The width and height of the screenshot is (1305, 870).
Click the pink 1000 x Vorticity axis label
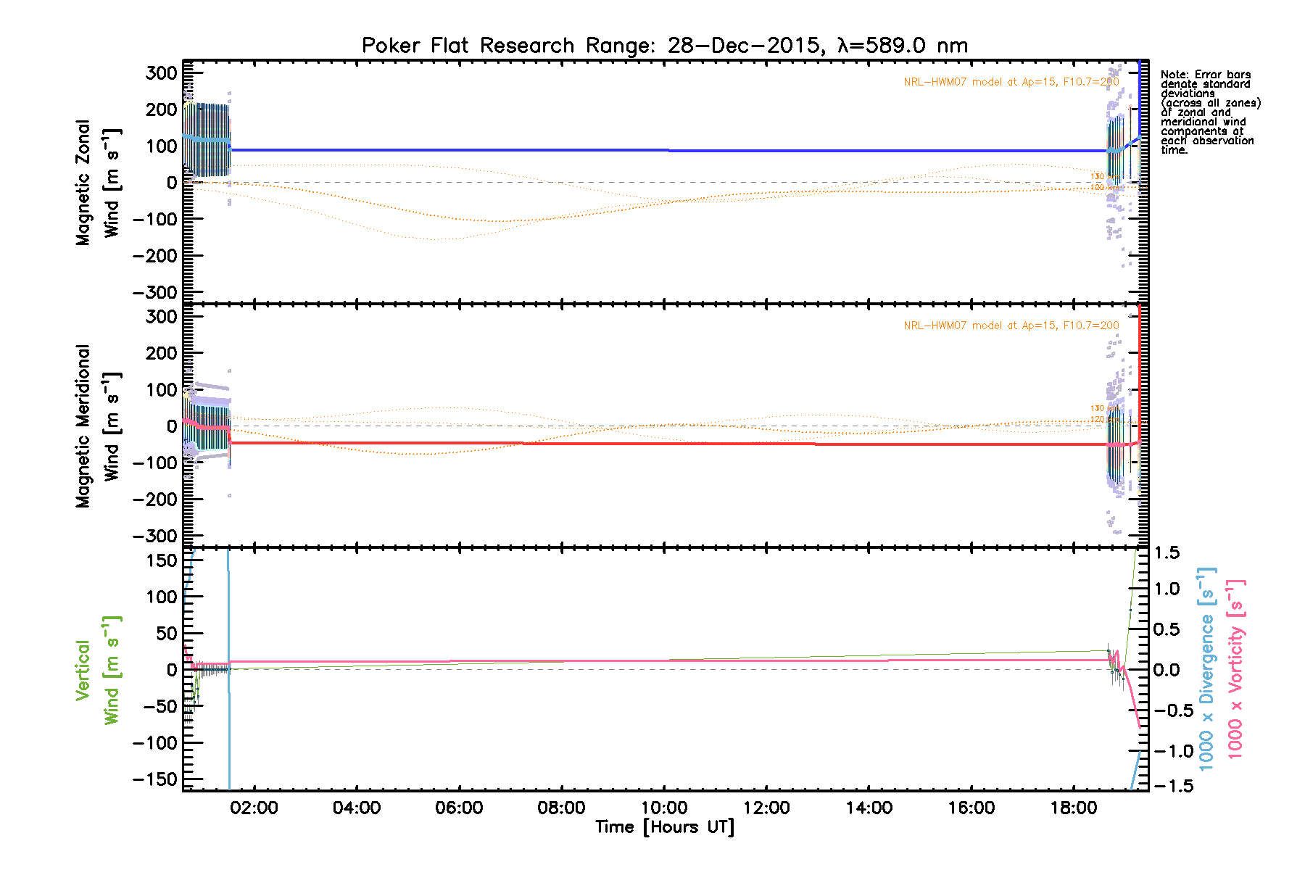(x=1235, y=668)
